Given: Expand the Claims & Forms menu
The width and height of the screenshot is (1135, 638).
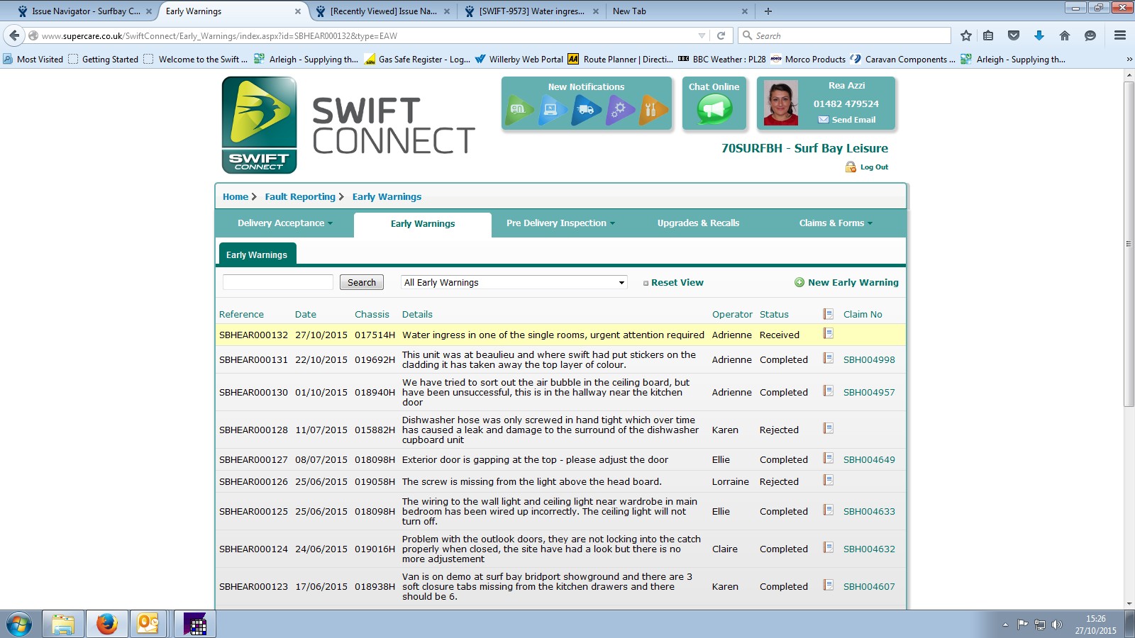Looking at the screenshot, I should pyautogui.click(x=835, y=223).
